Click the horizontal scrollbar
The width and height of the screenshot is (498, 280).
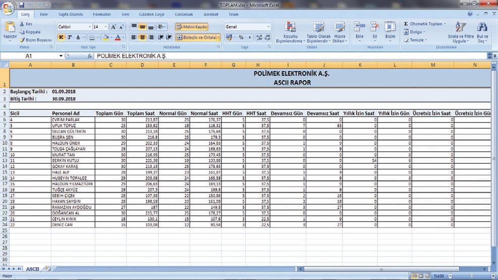coord(381,269)
